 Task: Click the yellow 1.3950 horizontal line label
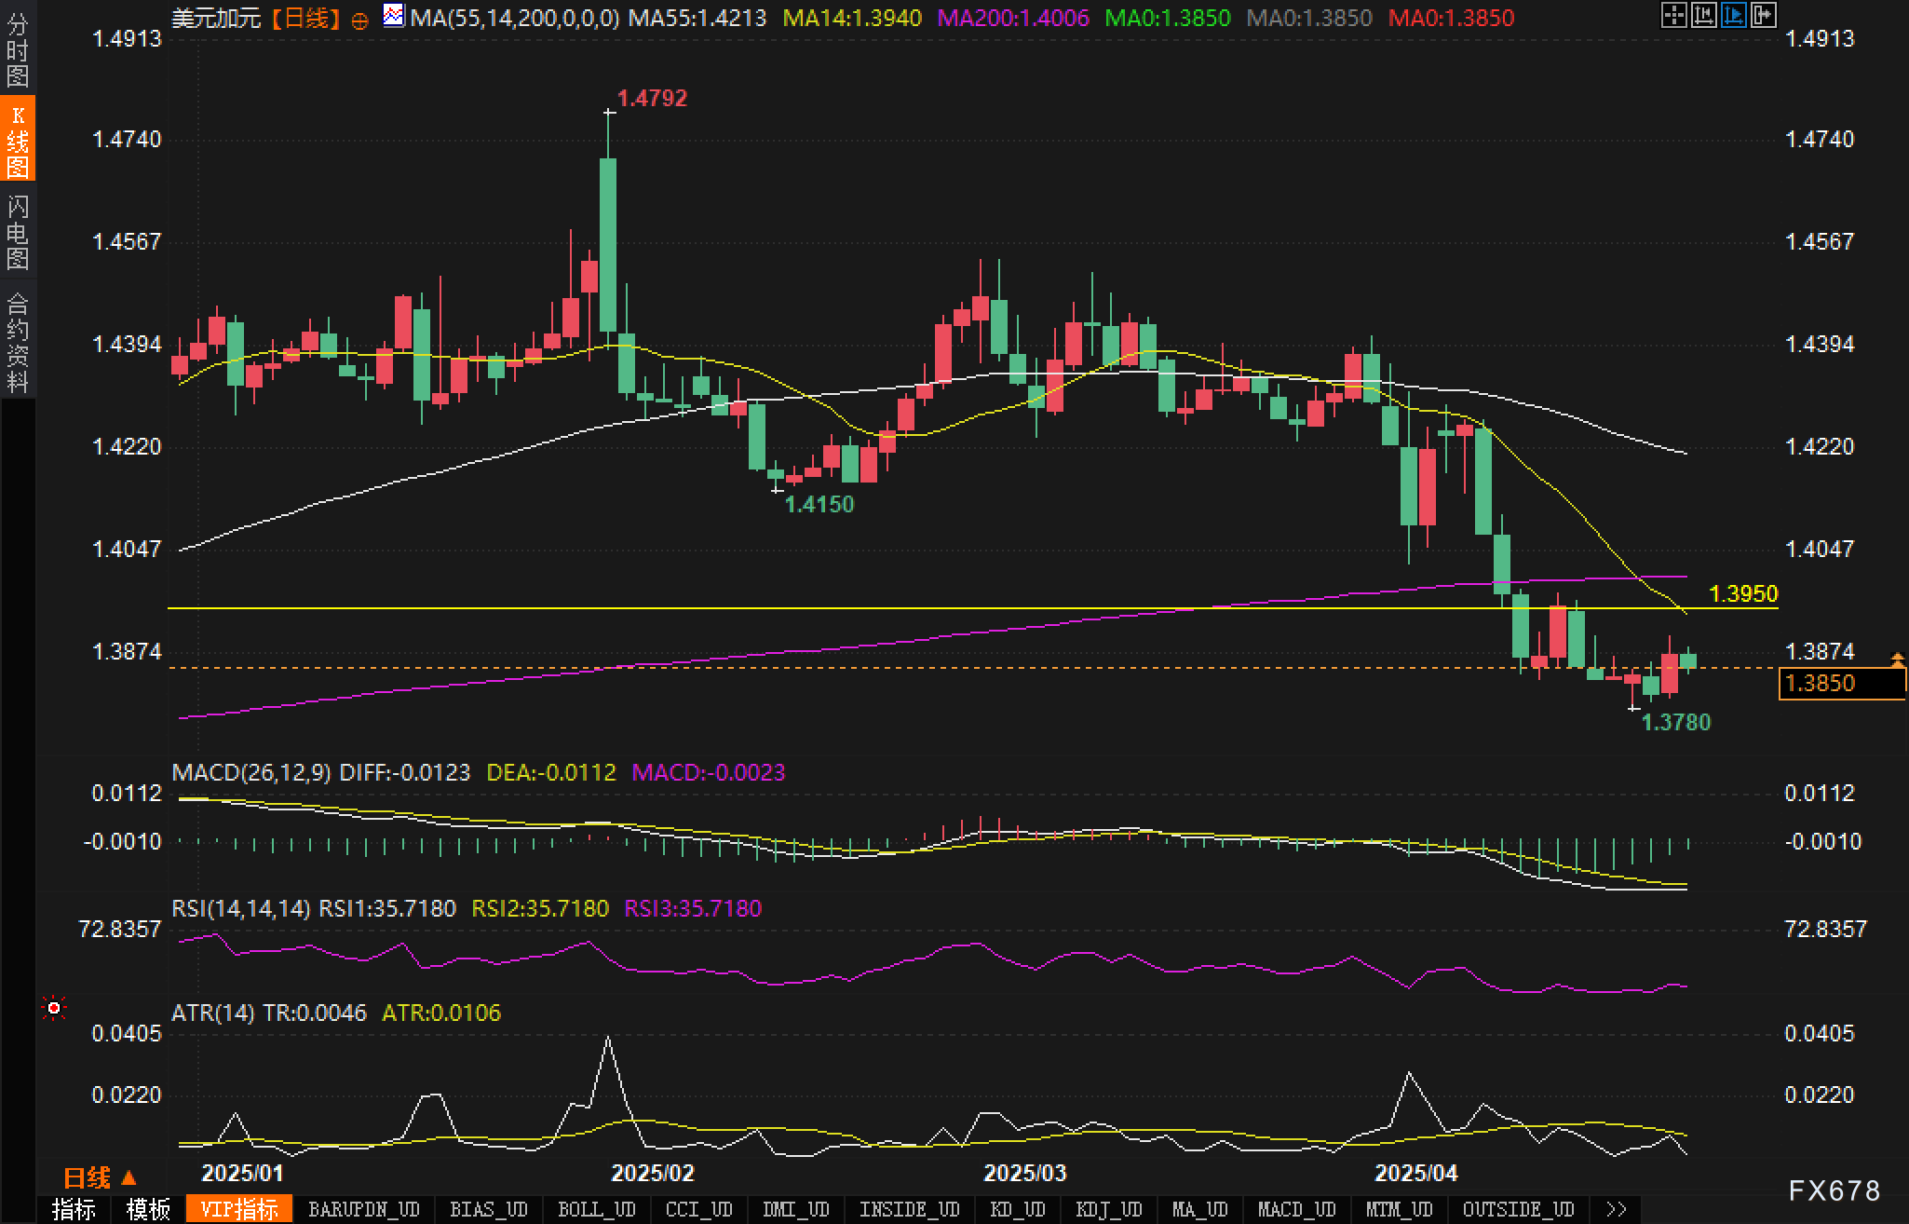[x=1743, y=593]
